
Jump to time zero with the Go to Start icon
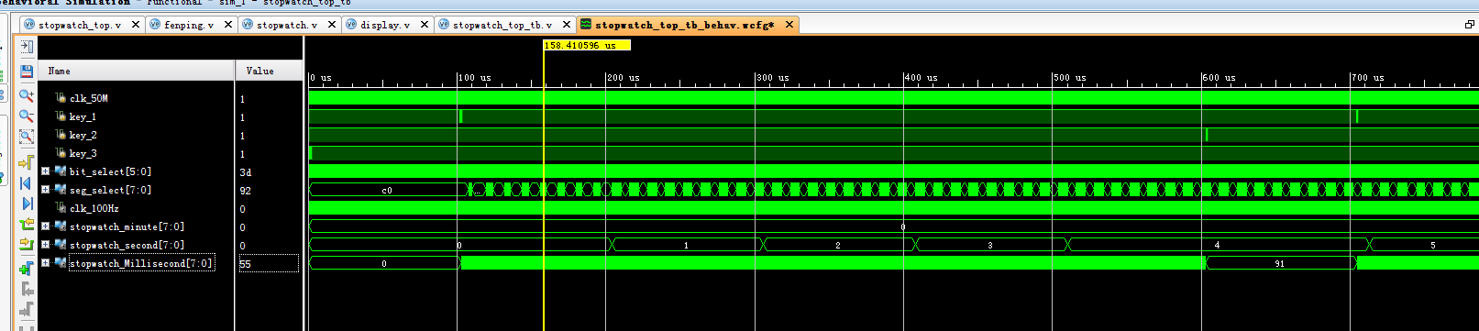coord(27,182)
